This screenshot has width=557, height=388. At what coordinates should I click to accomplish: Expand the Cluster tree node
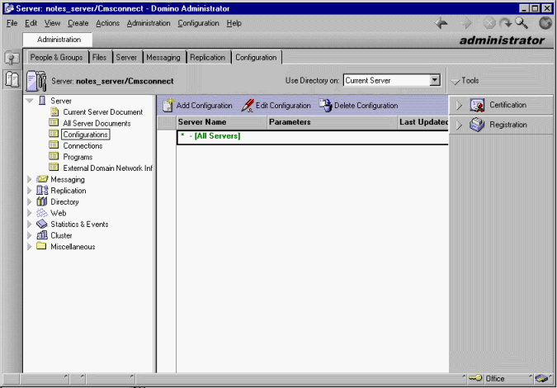[30, 235]
